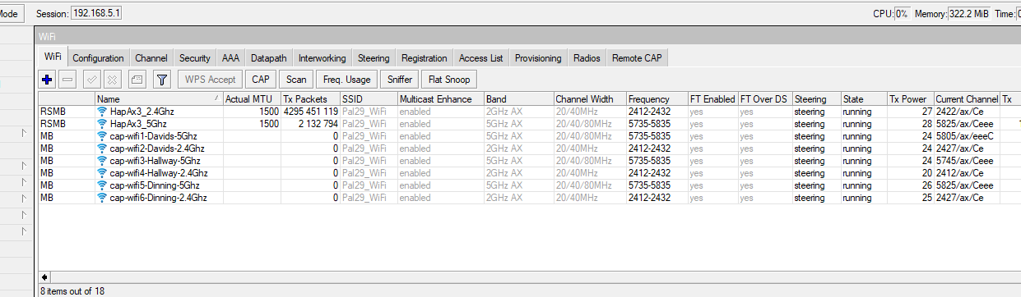
Task: Click WiFi icon of cap-wifi3-Hallway-5Ghz row
Action: point(102,161)
